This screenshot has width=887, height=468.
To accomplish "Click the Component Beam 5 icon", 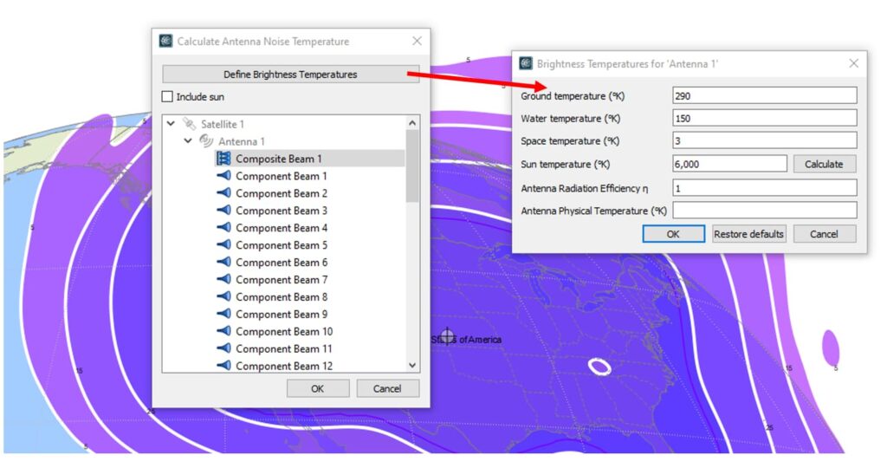I will pos(223,245).
